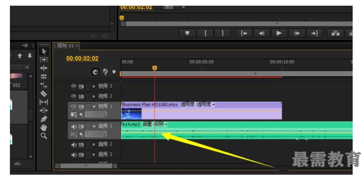Expand the 视频 3 track
Viewport: 364px width, 178px height.
coord(94,87)
